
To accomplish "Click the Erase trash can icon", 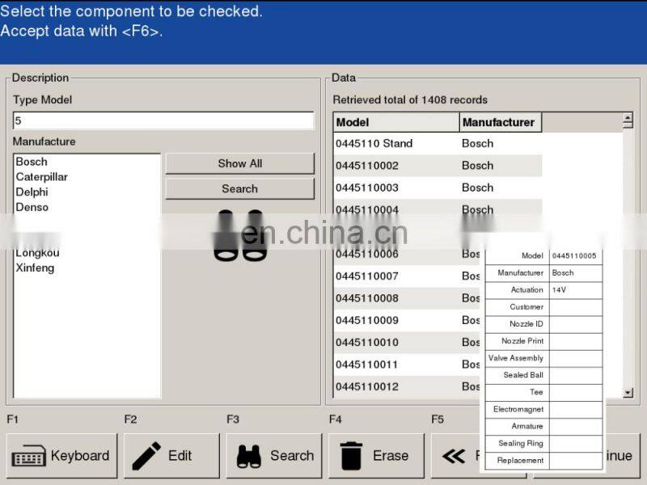I will click(x=351, y=456).
